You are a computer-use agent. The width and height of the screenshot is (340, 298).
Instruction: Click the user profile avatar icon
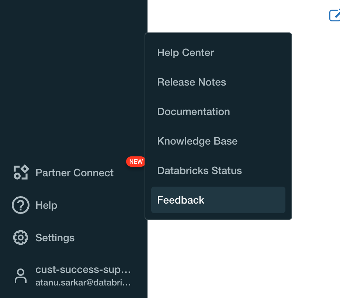[x=21, y=276]
